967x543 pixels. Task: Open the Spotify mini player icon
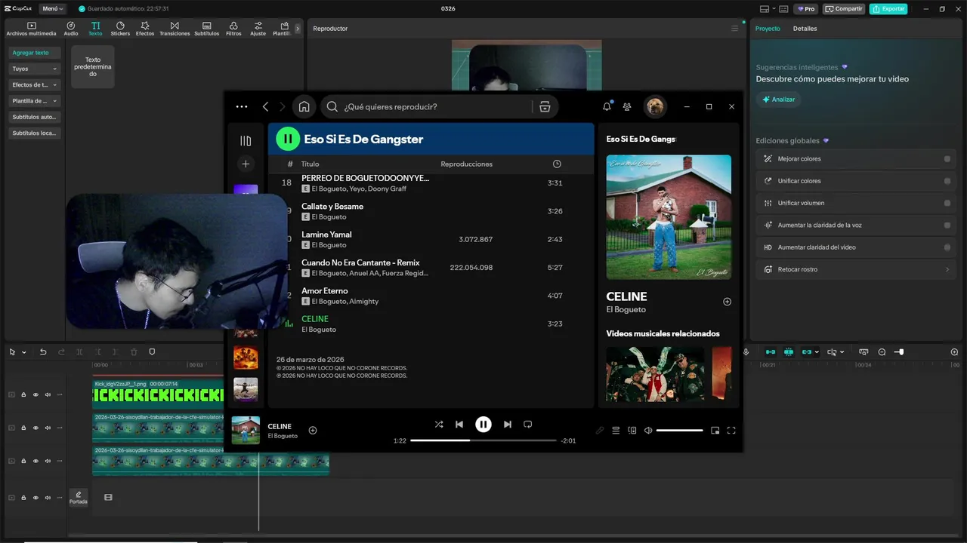click(715, 431)
